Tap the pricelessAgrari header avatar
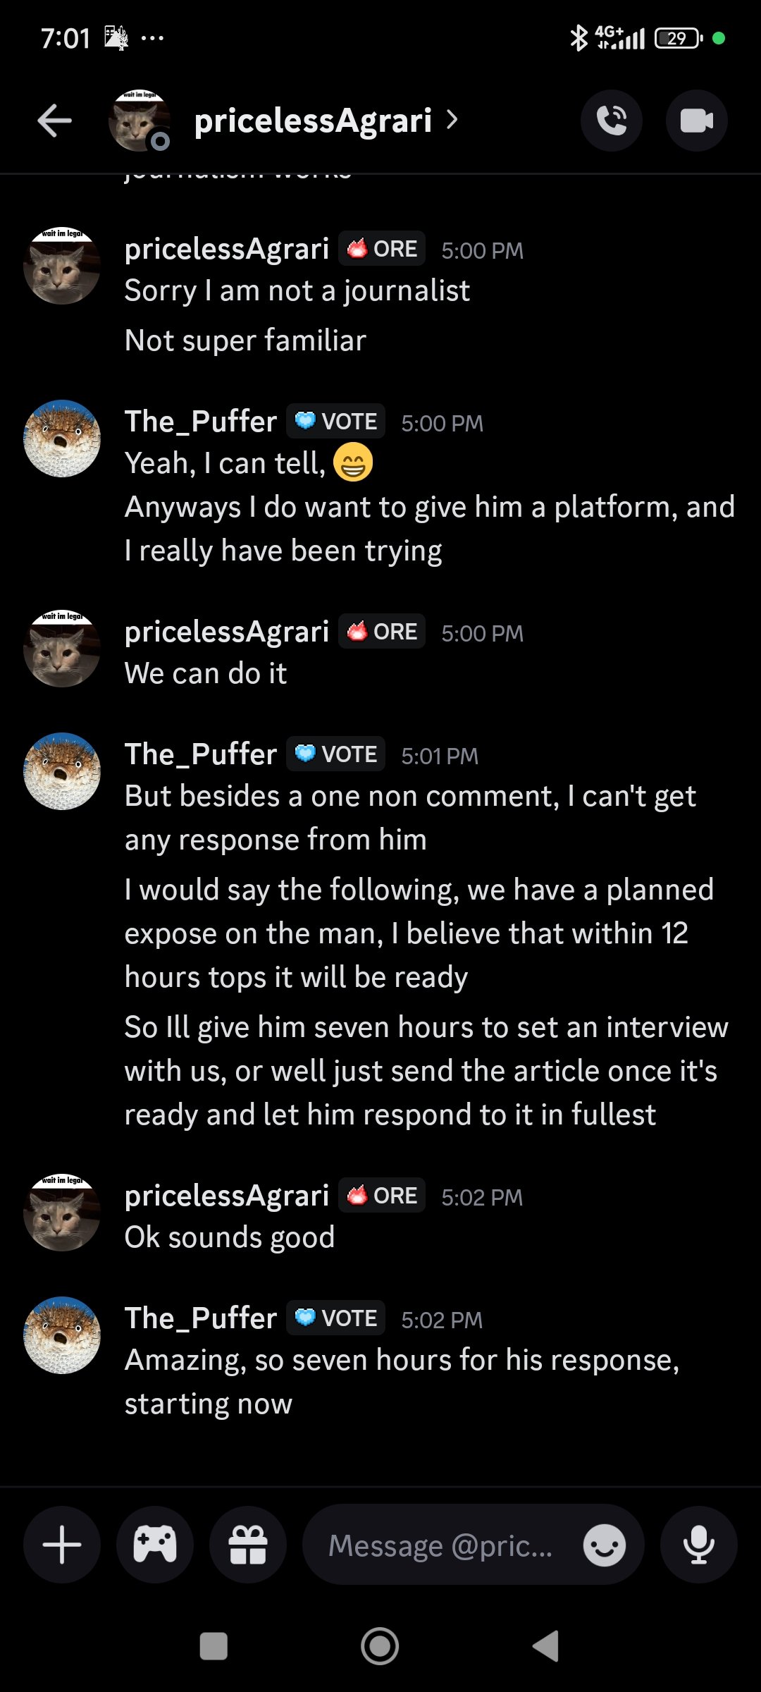This screenshot has height=1692, width=761. tap(140, 121)
